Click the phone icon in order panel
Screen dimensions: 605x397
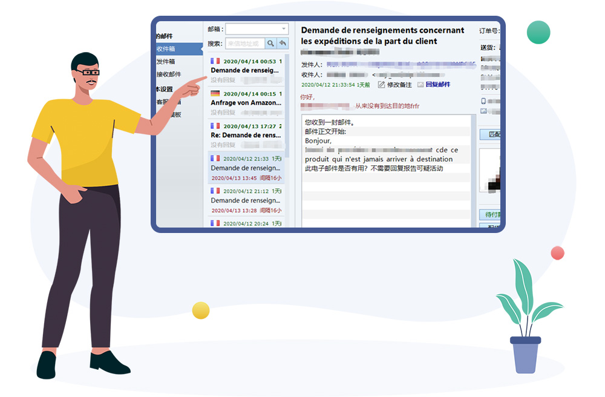[483, 101]
